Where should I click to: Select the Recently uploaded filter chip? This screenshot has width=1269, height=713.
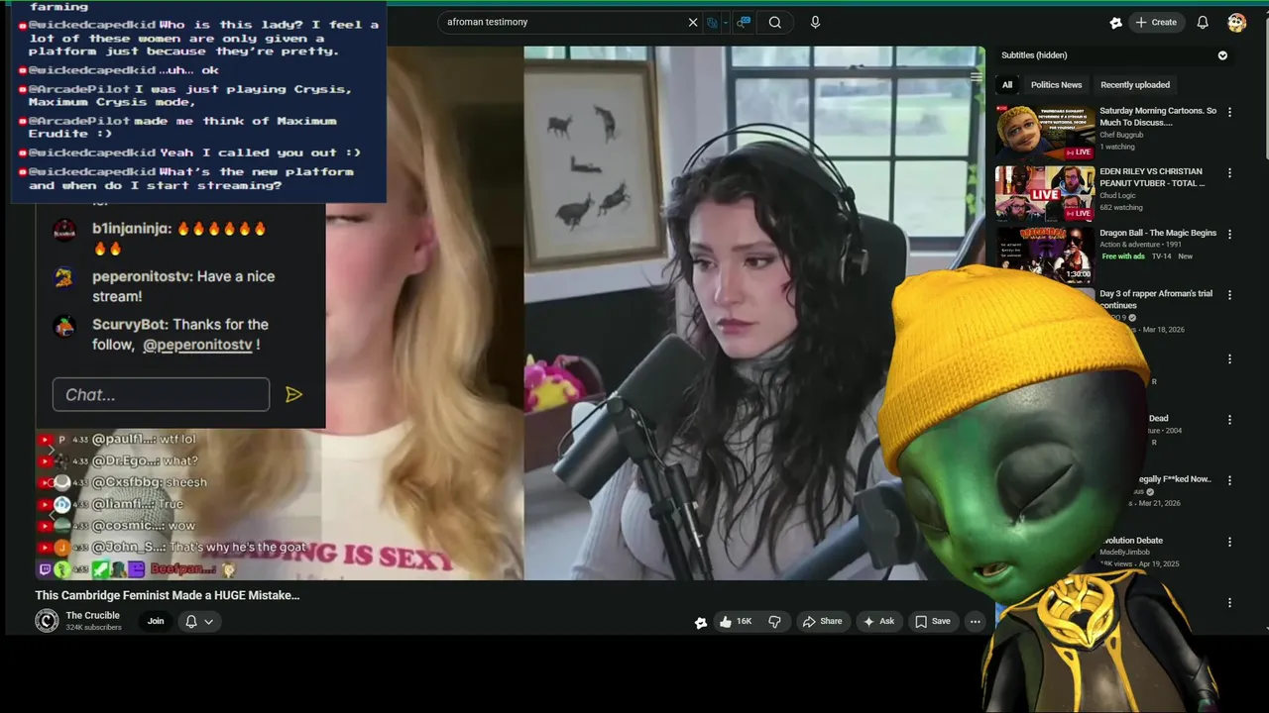coord(1135,85)
